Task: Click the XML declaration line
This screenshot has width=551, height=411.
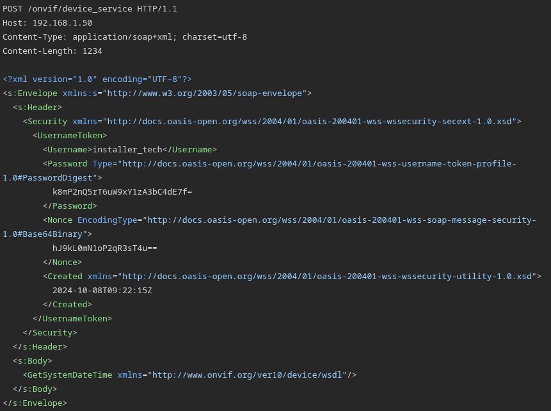Action: 97,79
